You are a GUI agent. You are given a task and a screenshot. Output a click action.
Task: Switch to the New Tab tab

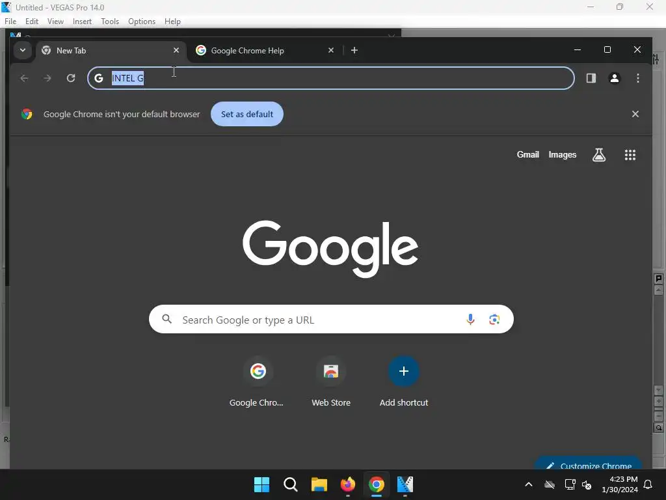[111, 51]
